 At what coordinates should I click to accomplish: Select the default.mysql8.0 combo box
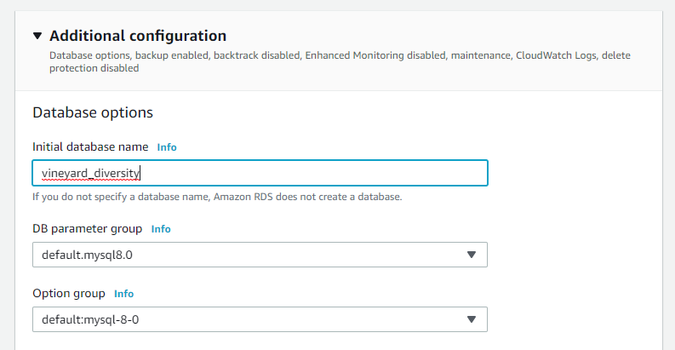(260, 255)
